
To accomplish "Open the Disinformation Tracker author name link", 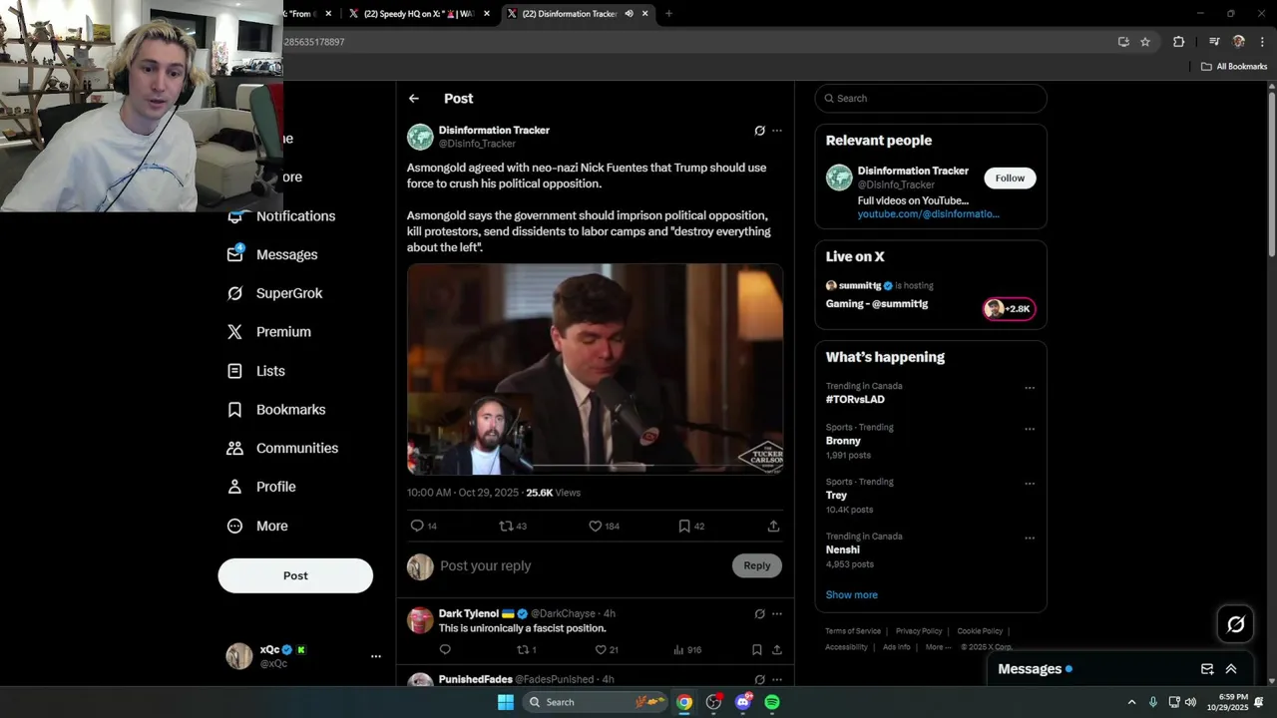I will 494,130.
